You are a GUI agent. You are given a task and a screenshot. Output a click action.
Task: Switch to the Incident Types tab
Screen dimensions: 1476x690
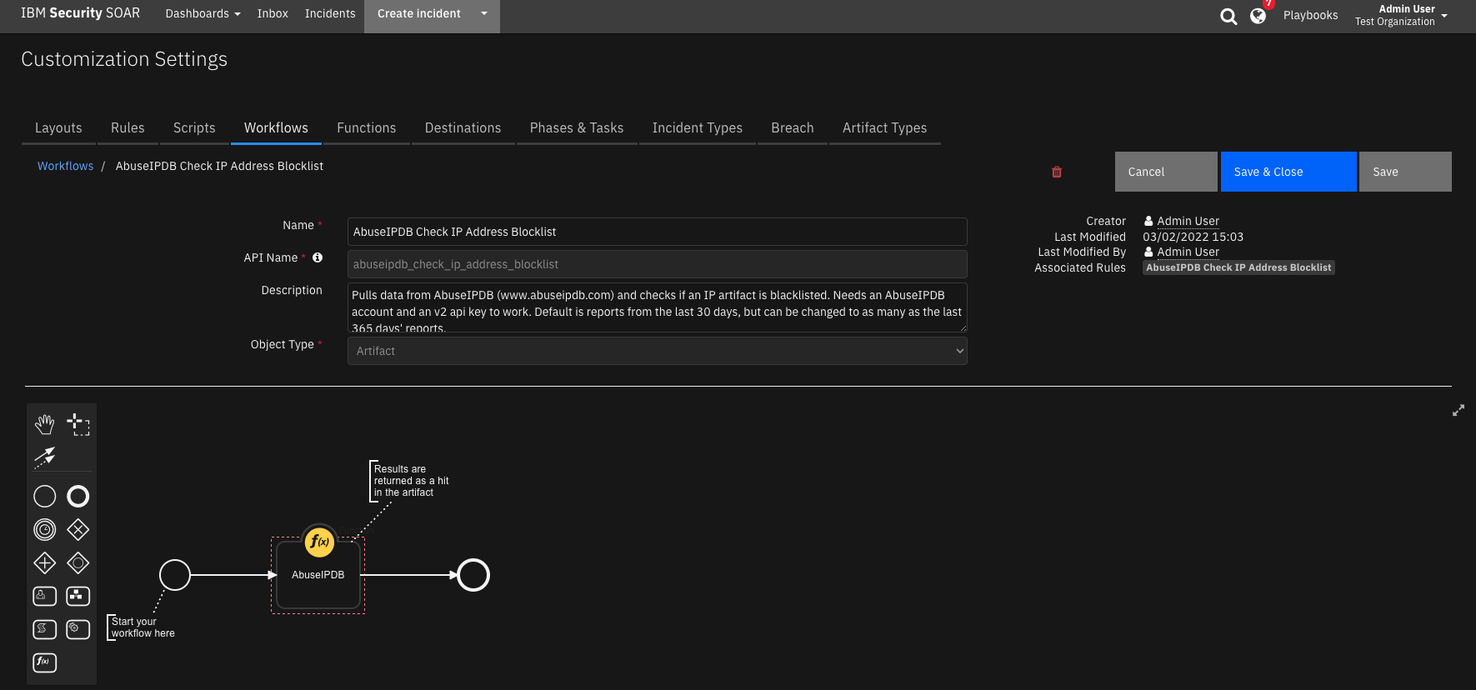click(698, 127)
